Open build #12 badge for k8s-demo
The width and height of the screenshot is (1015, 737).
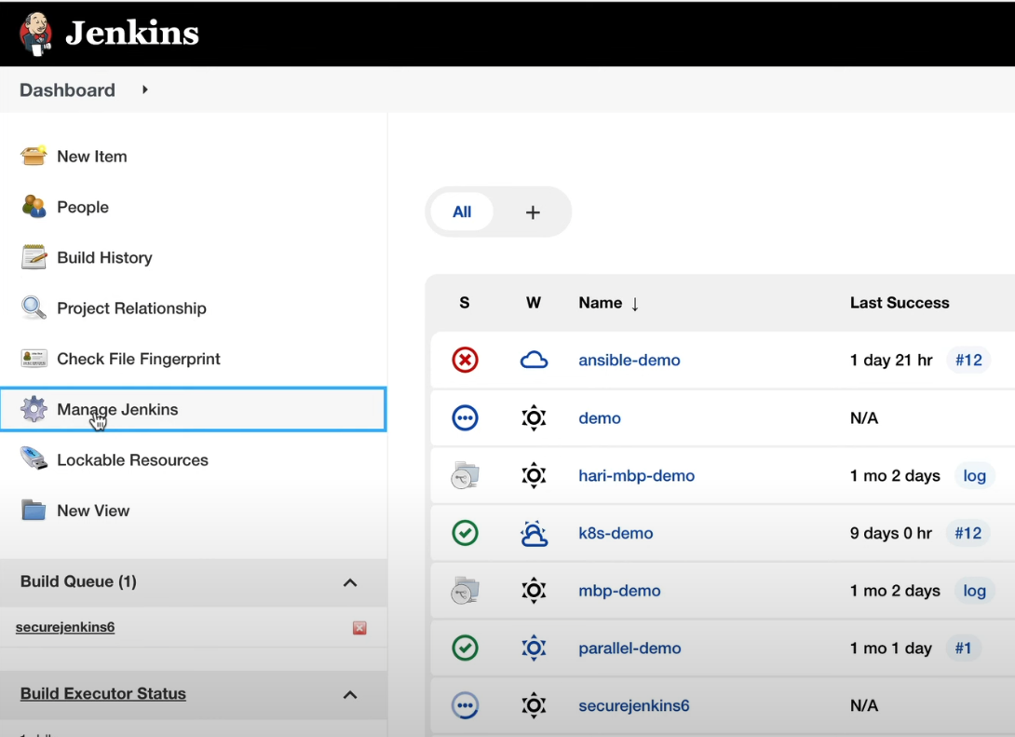(968, 533)
